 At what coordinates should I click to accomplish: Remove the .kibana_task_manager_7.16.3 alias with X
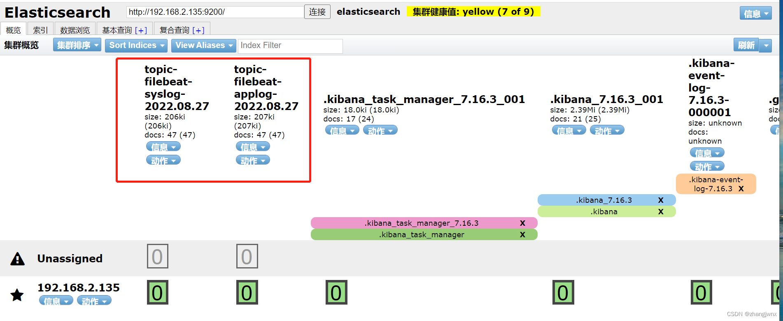(522, 223)
